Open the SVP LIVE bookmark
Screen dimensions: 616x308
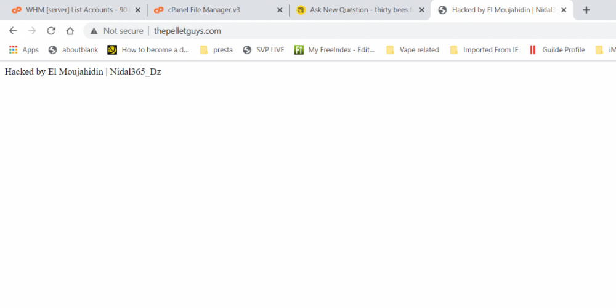tap(264, 50)
